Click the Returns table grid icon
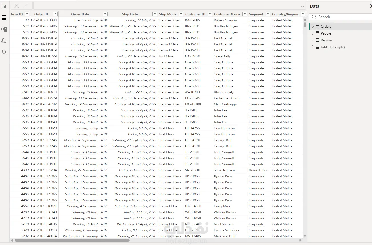This screenshot has height=245, width=372. [x=317, y=40]
